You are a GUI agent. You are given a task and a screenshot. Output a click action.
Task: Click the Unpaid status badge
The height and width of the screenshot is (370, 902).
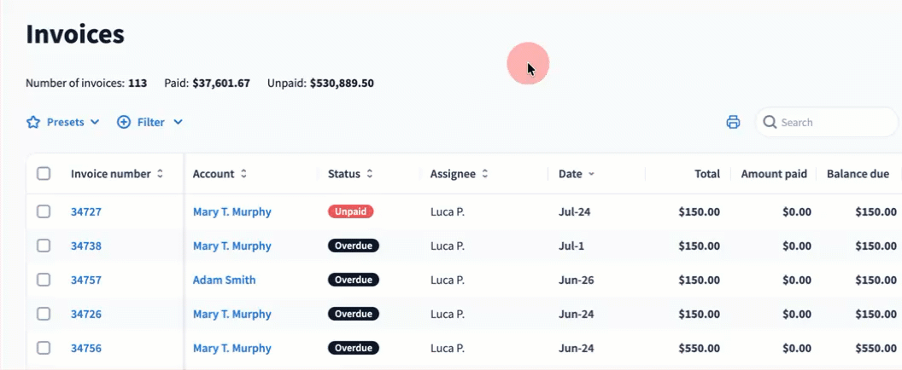coord(351,211)
